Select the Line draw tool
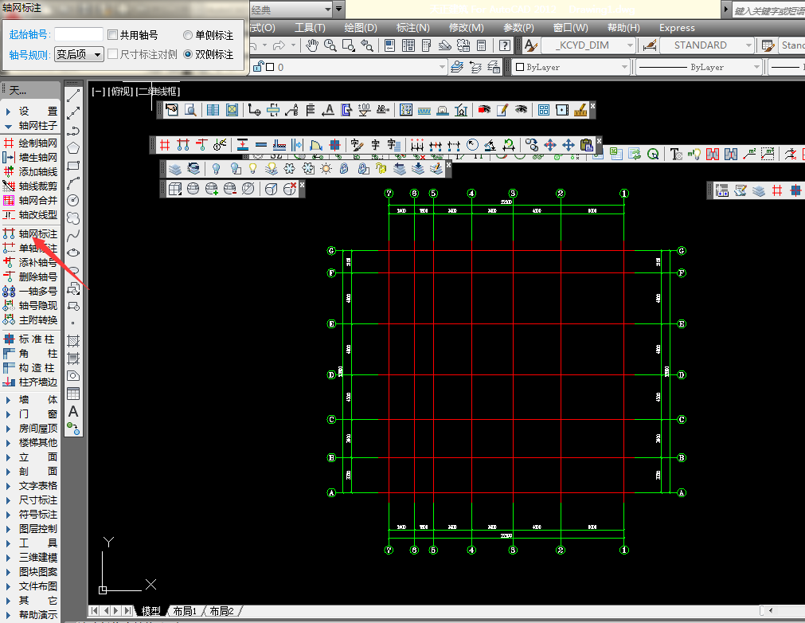This screenshot has height=623, width=805. click(x=73, y=95)
